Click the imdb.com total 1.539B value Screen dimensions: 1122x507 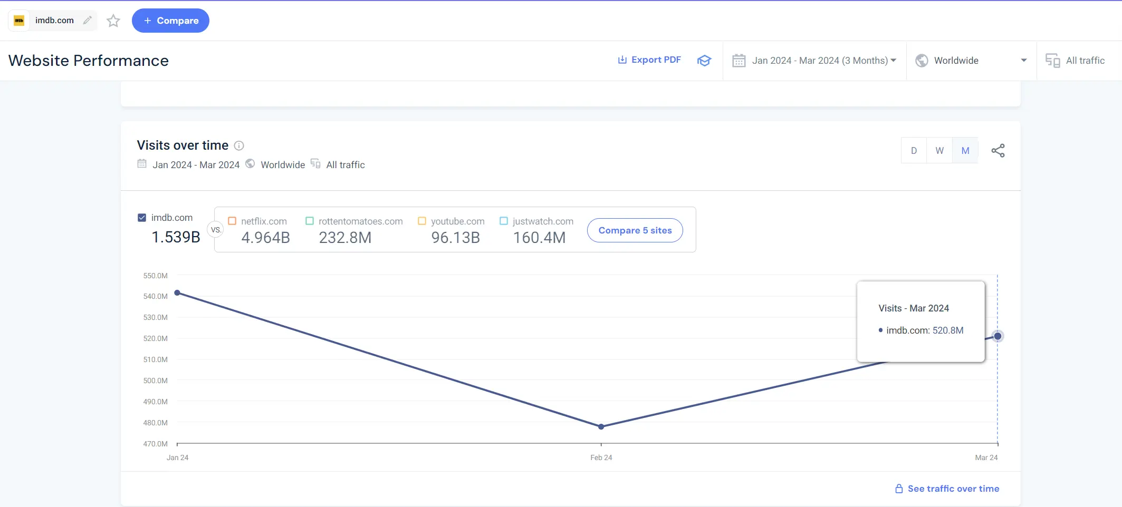pyautogui.click(x=176, y=237)
